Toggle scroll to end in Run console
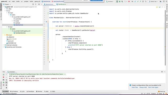Screen dimensions: 168x95 coord(6,82)
